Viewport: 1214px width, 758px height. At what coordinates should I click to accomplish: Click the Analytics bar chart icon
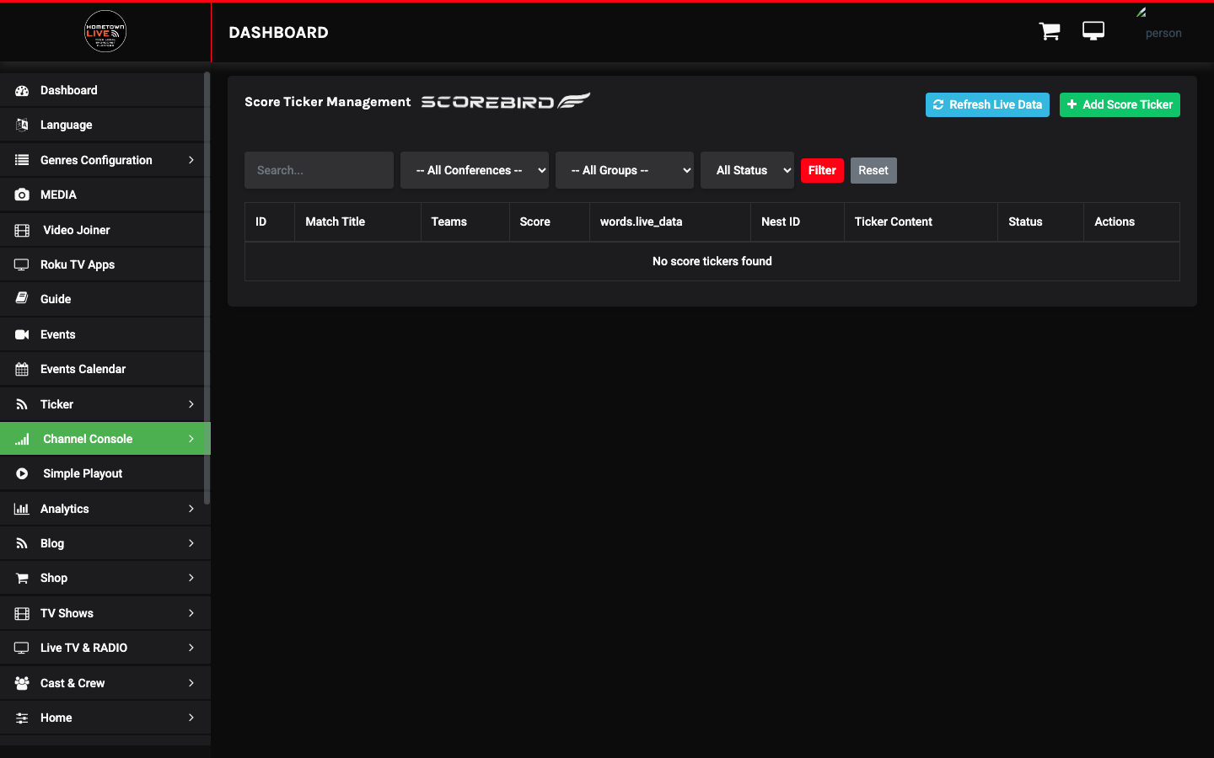[22, 509]
